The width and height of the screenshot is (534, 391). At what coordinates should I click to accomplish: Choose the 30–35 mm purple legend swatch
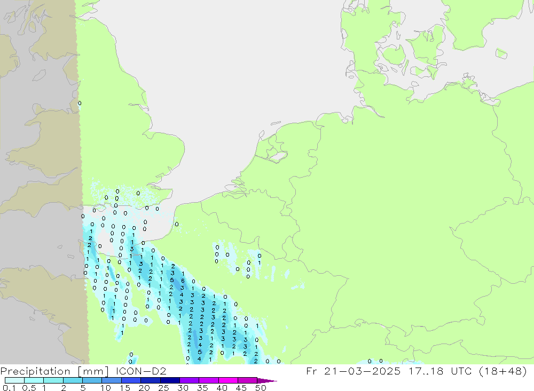(190, 380)
